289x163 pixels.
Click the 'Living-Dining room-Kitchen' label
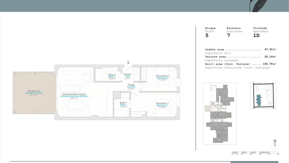(74, 96)
